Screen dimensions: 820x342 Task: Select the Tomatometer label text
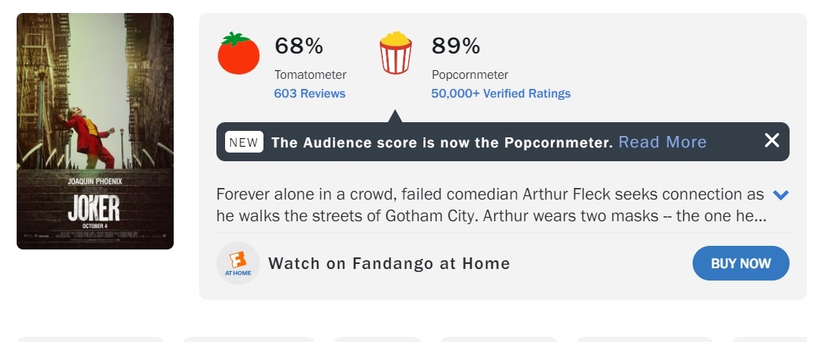pos(310,74)
